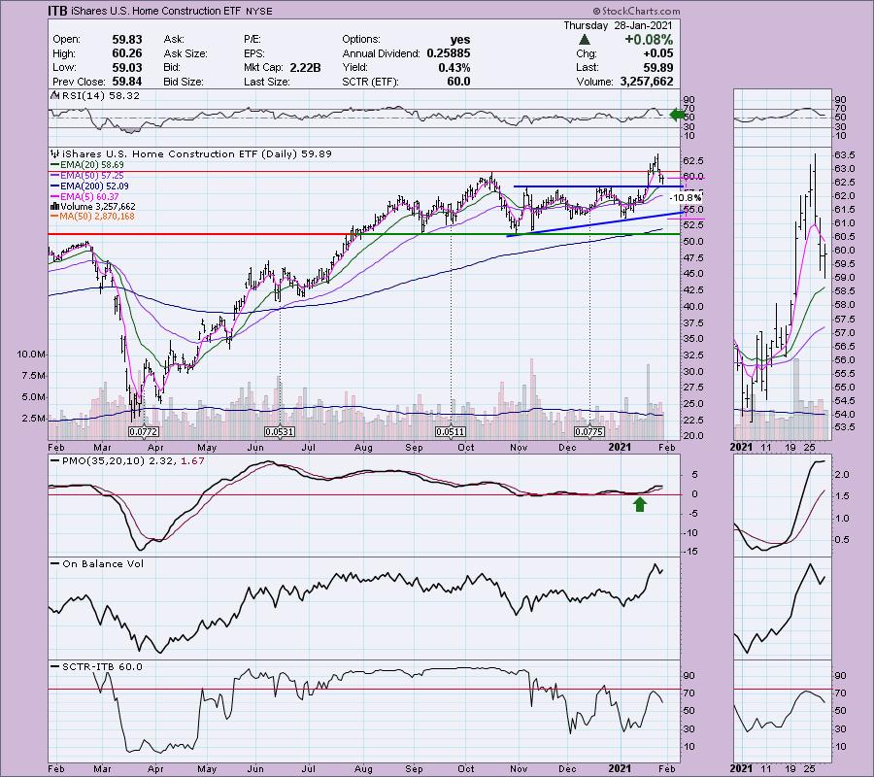
Task: Click the 0.0531 cycle label near June
Action: [x=279, y=431]
